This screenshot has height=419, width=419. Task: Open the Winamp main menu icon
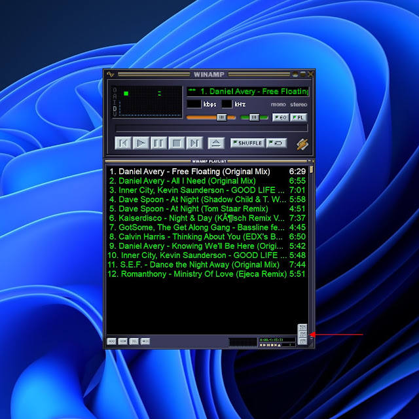click(111, 74)
